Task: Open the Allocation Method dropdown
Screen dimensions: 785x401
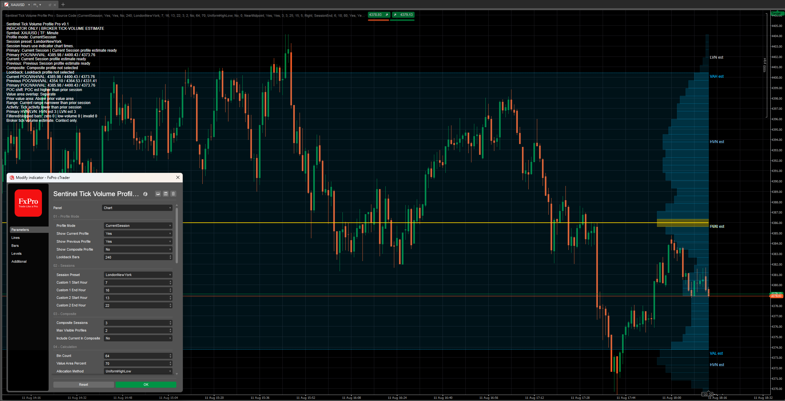Action: (x=138, y=371)
